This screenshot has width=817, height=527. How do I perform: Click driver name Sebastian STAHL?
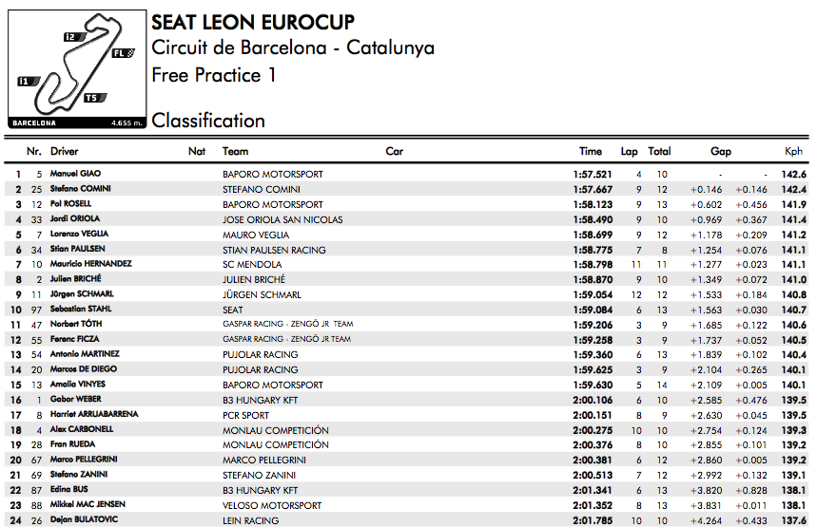click(x=81, y=309)
